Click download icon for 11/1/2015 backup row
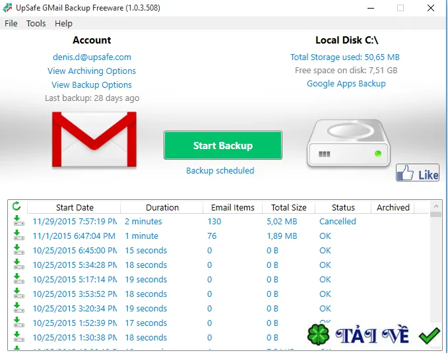Viewport: 448px width, 353px height. click(19, 235)
